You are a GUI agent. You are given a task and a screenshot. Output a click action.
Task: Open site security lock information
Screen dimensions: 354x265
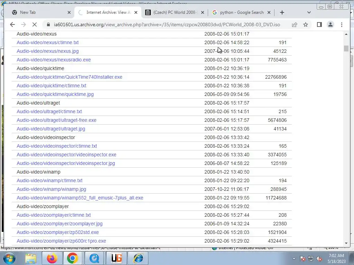48,24
